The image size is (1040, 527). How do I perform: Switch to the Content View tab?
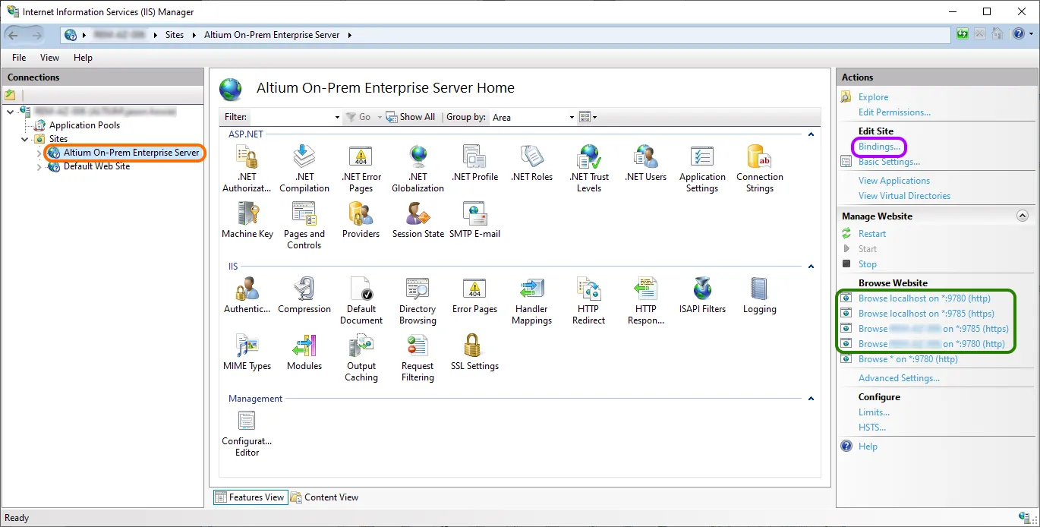pos(325,497)
